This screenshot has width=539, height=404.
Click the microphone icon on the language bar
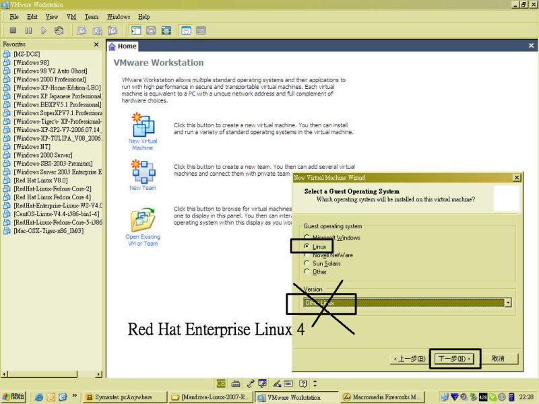point(251,383)
